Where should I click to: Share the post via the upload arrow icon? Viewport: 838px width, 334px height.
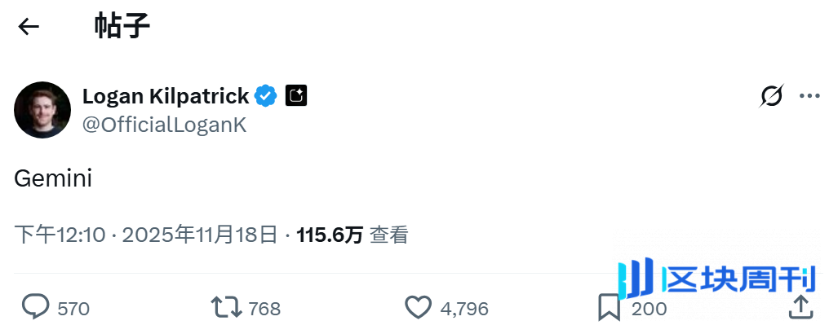tap(800, 307)
